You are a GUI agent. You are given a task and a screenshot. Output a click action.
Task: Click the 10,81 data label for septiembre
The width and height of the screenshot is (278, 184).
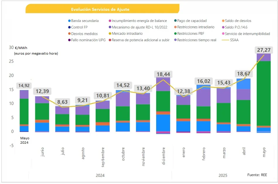pos(103,96)
